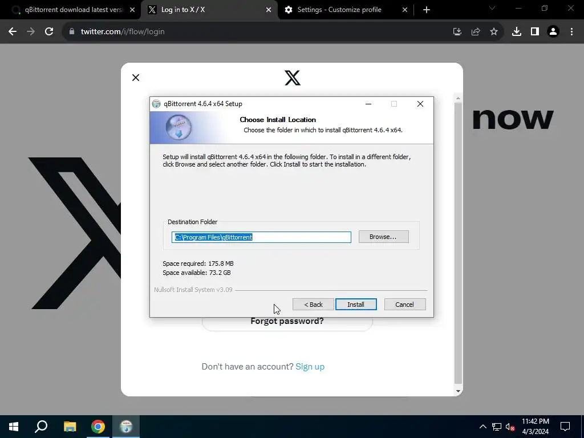584x438 pixels.
Task: Go forward in Chrome
Action: 31,32
